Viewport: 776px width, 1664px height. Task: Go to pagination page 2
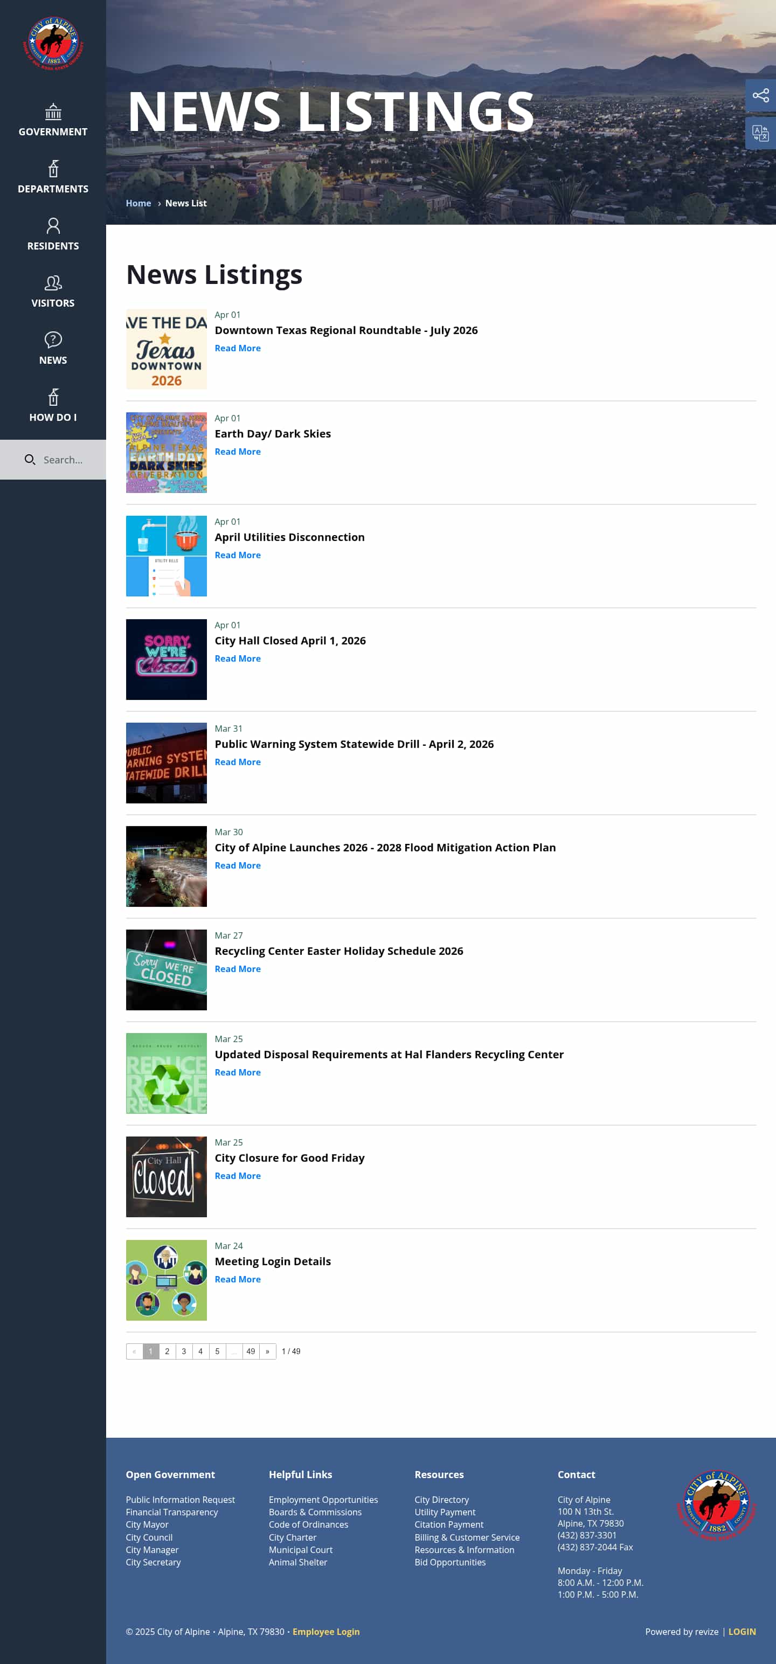click(167, 1351)
